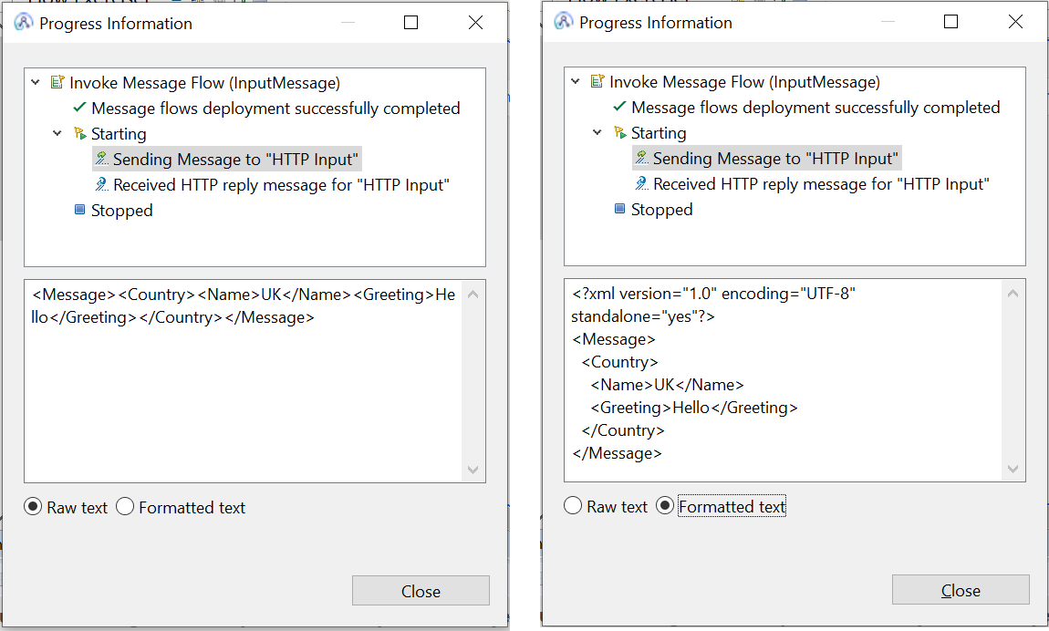Collapse the Invoke Message Flow tree node
1049x631 pixels.
click(x=35, y=82)
